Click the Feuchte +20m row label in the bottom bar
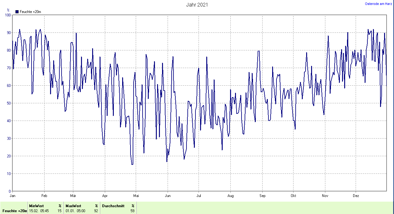Image resolution: width=394 pixels, height=214 pixels. tap(14, 211)
